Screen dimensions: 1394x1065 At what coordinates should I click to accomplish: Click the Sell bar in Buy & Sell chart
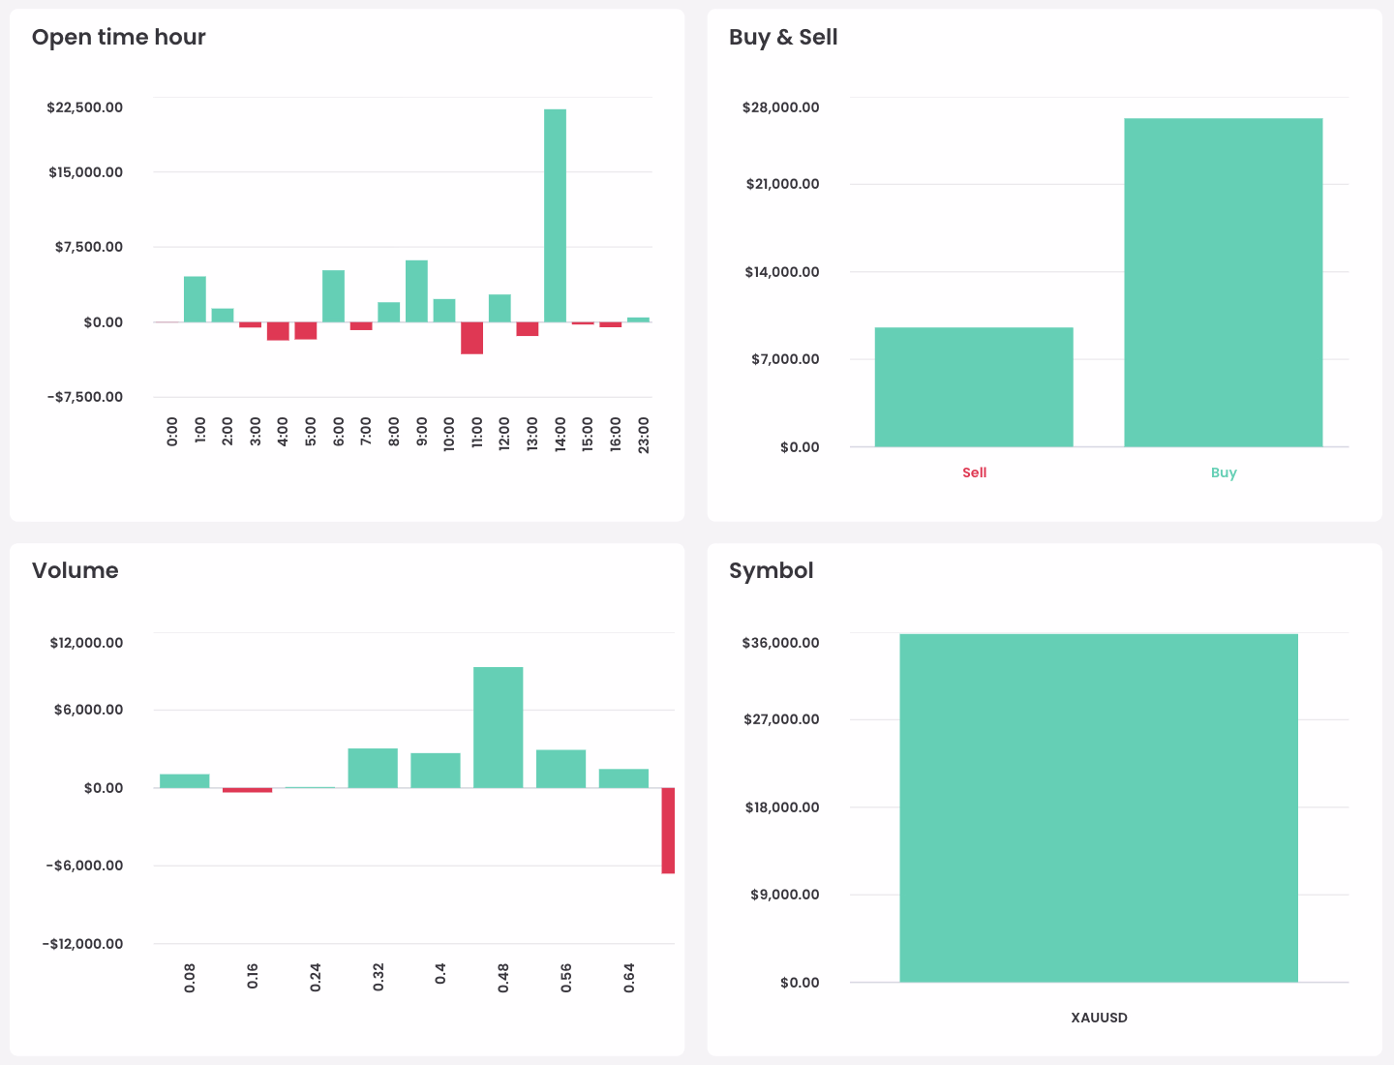(x=974, y=387)
